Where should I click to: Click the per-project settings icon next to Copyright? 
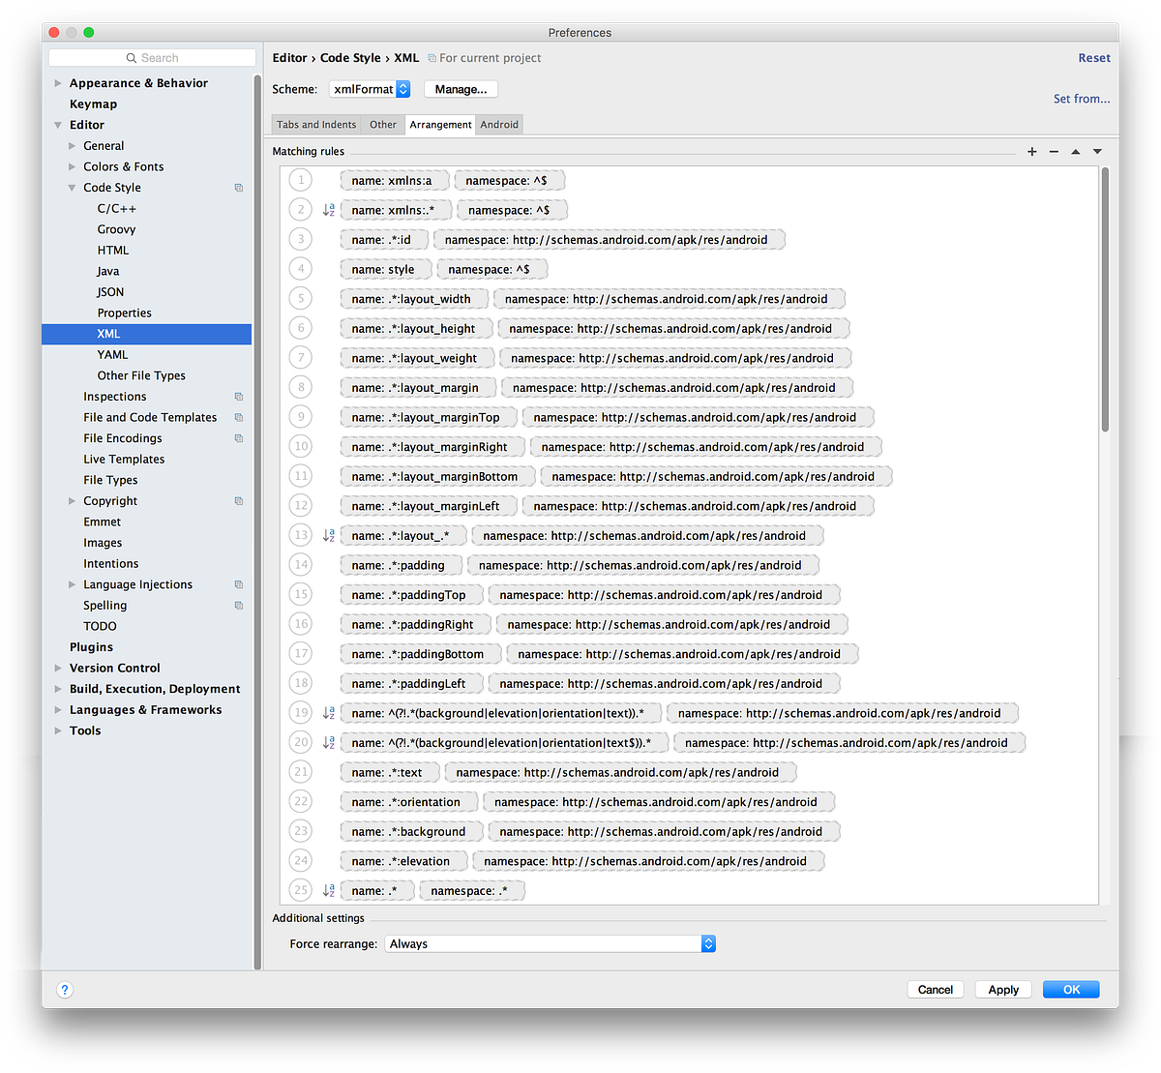point(238,500)
